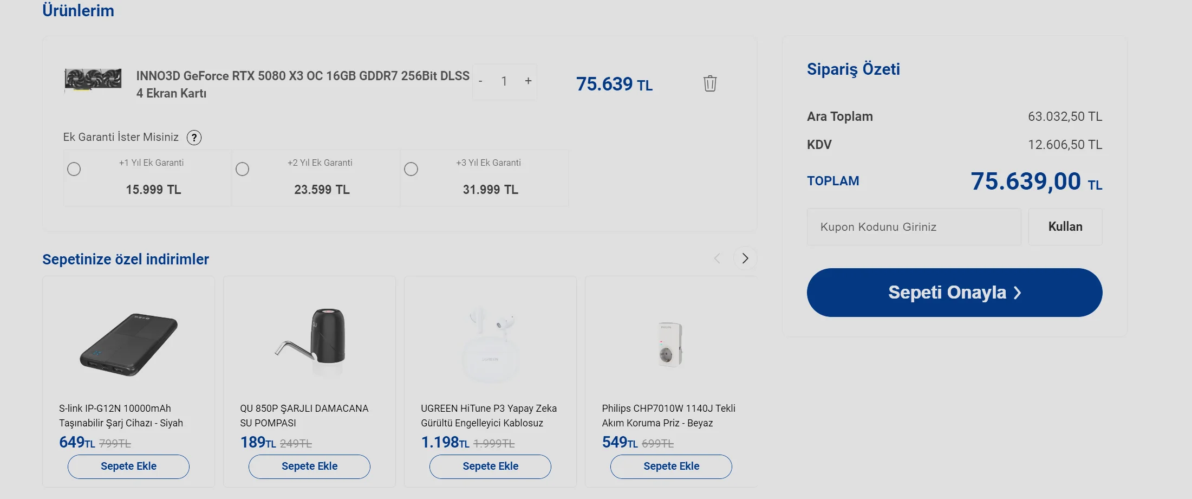Click the Kupon Kodunu Giriniz field
The height and width of the screenshot is (499, 1192).
click(914, 227)
